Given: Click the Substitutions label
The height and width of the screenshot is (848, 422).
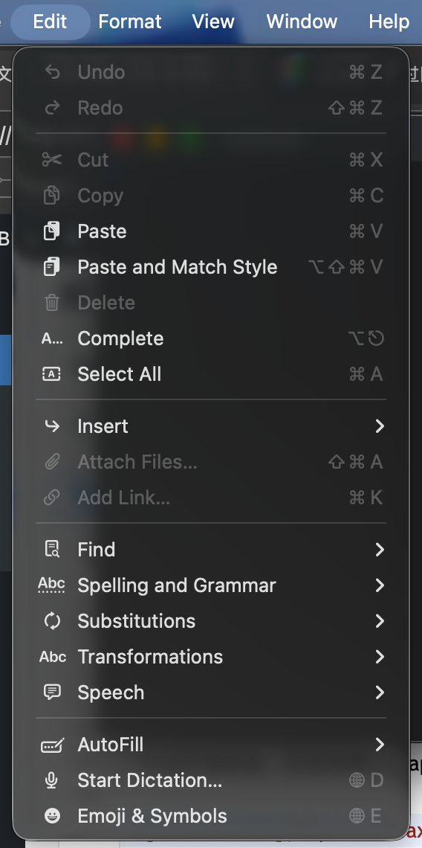Looking at the screenshot, I should [x=136, y=621].
